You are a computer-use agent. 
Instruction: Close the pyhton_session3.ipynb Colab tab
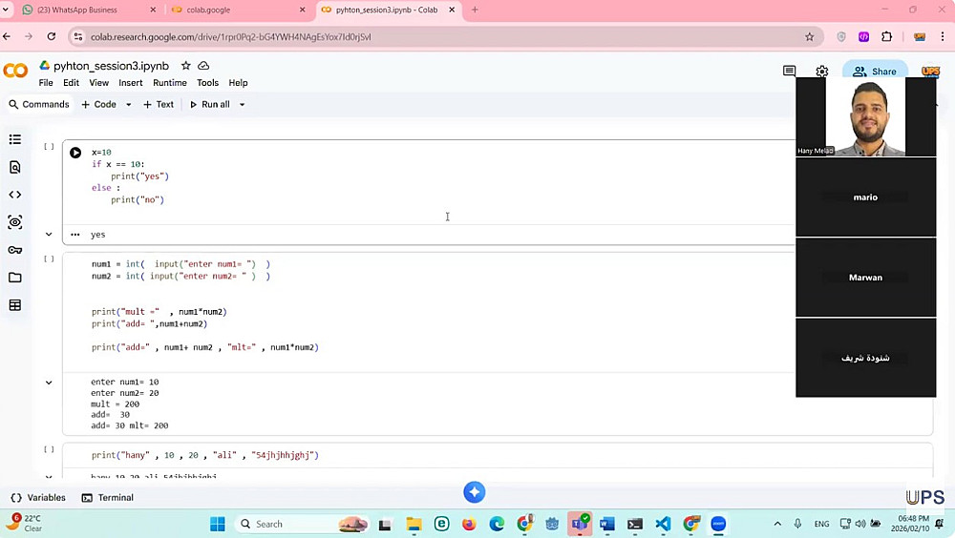click(452, 10)
